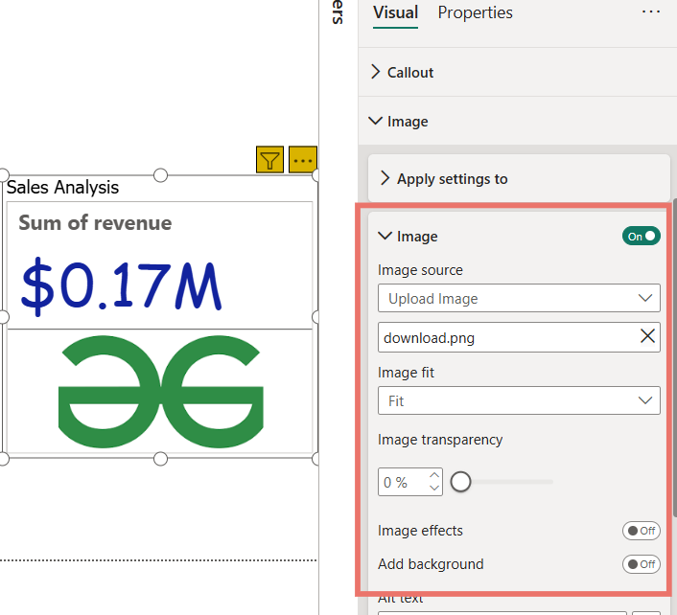Turn off the Image toggle

coord(641,236)
